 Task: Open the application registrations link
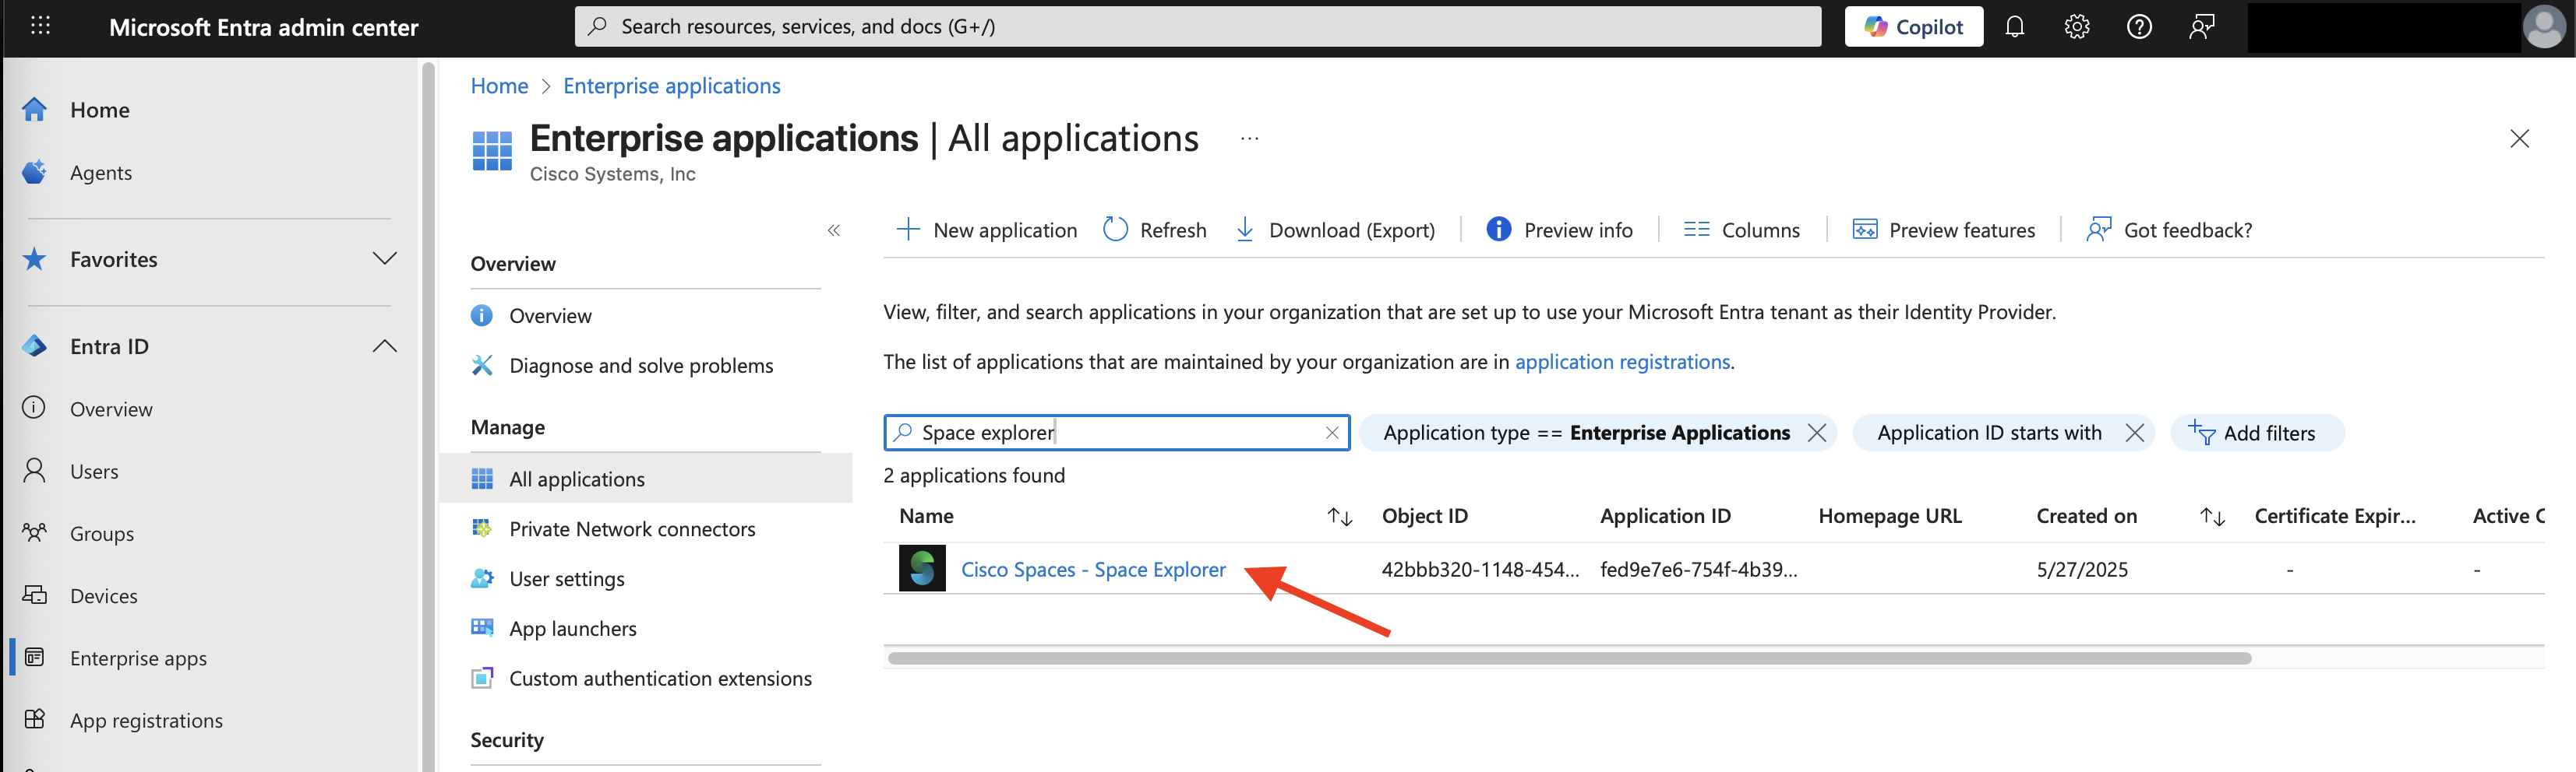(1622, 362)
